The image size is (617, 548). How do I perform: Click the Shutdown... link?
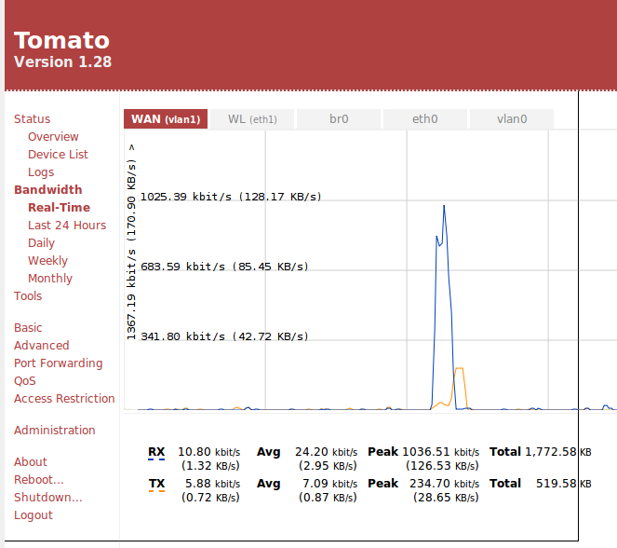pos(48,497)
